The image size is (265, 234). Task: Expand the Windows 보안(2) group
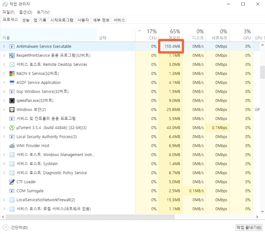[4, 110]
